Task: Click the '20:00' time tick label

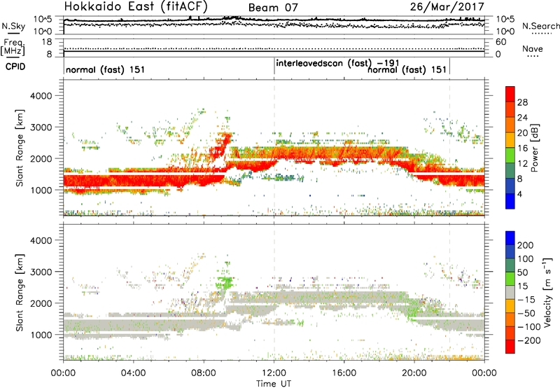Action: coord(414,373)
